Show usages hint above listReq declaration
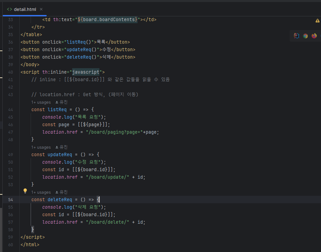Image resolution: width=321 pixels, height=252 pixels. 41,102
